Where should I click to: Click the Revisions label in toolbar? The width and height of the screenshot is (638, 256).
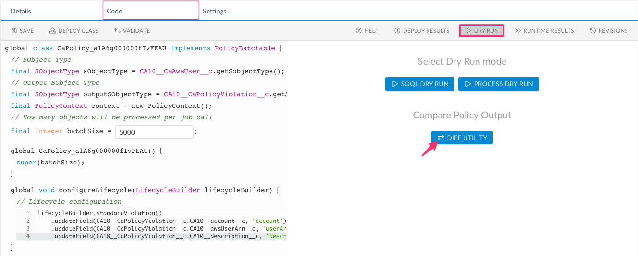click(613, 31)
